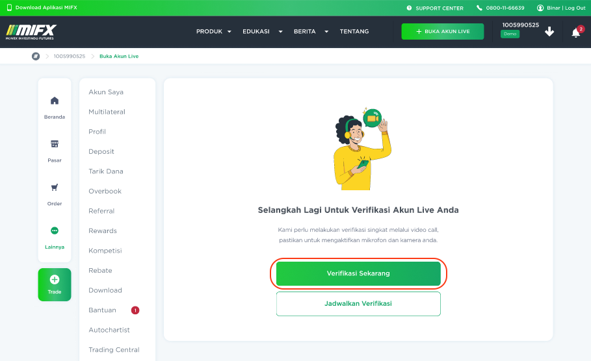Open the green Trade plus button
Viewport: 591px width, 361px height.
point(55,284)
